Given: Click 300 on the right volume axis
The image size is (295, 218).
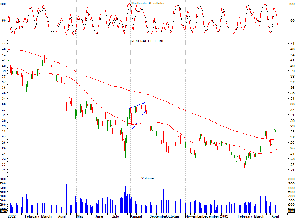Looking at the screenshot, I should point(292,200).
